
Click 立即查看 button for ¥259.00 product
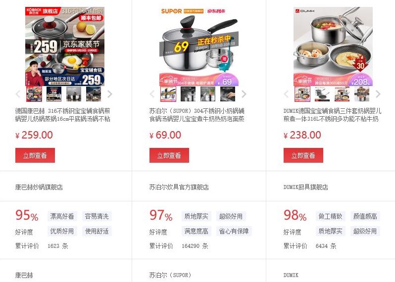click(35, 155)
